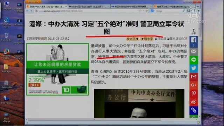
Task: Reload the page with the refresh icon
Action: point(147,11)
